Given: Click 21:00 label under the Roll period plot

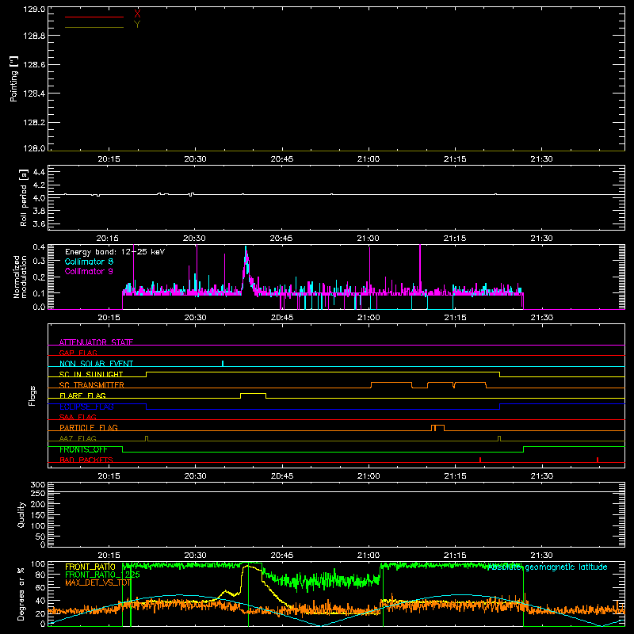Looking at the screenshot, I should click(368, 239).
